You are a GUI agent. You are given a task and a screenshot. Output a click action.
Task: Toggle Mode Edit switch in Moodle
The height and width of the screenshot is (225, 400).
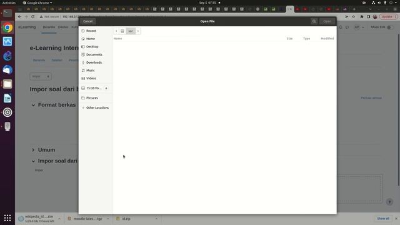pos(390,27)
